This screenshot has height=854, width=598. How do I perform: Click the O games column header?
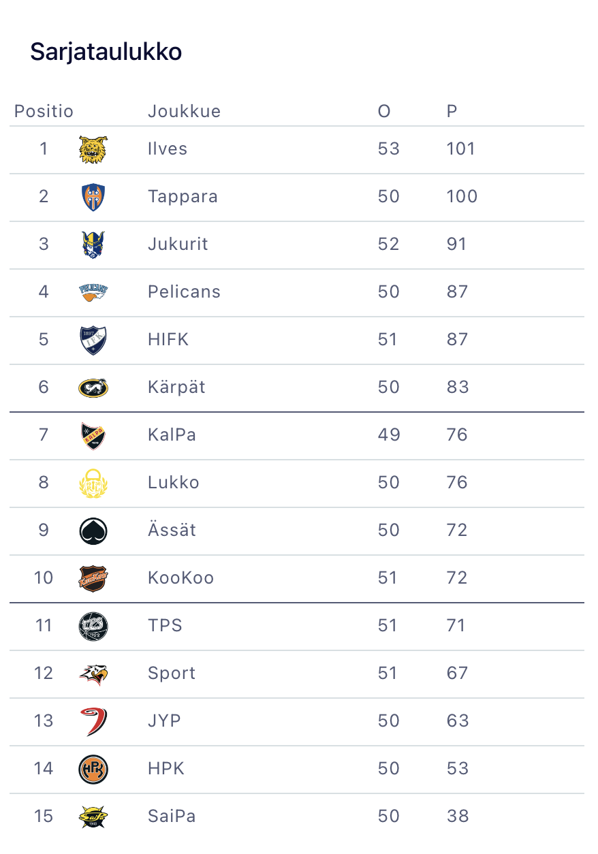click(x=384, y=111)
